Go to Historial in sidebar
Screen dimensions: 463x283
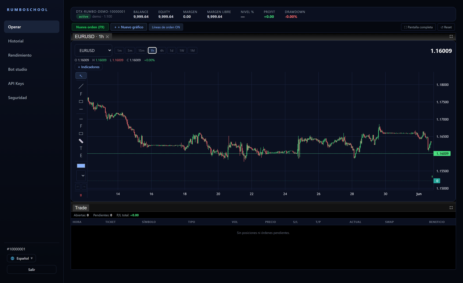point(32,41)
